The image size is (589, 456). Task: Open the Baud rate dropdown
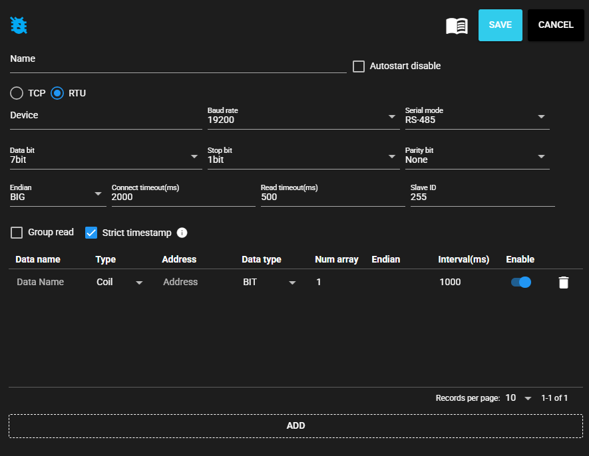(x=302, y=120)
